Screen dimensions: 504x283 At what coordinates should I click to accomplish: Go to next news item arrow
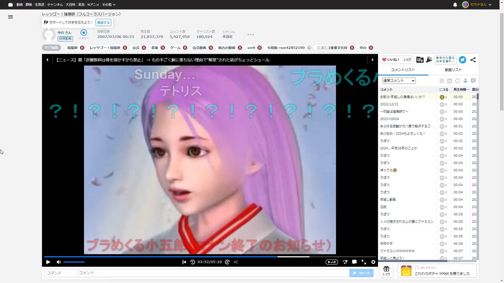pos(373,60)
